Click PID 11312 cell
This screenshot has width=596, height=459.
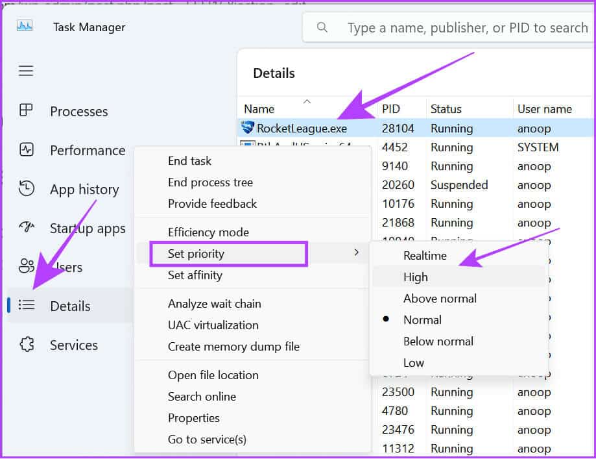[398, 448]
